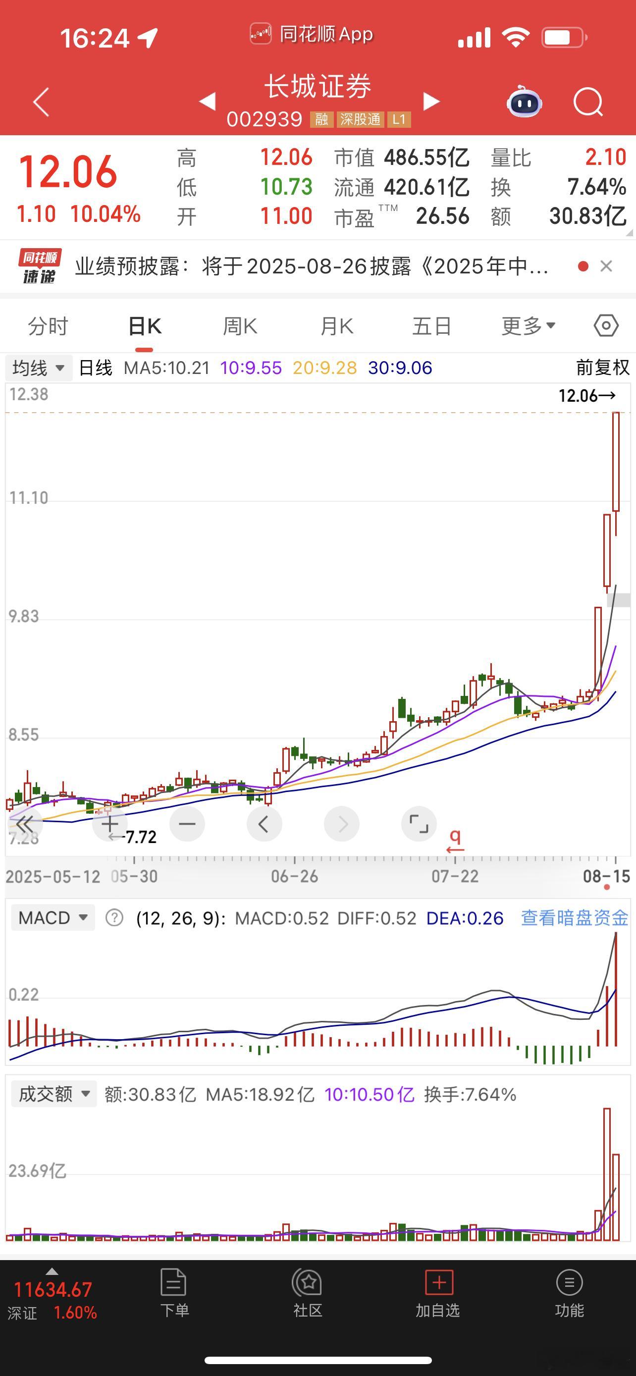Tap the 融 margin badge

point(322,119)
